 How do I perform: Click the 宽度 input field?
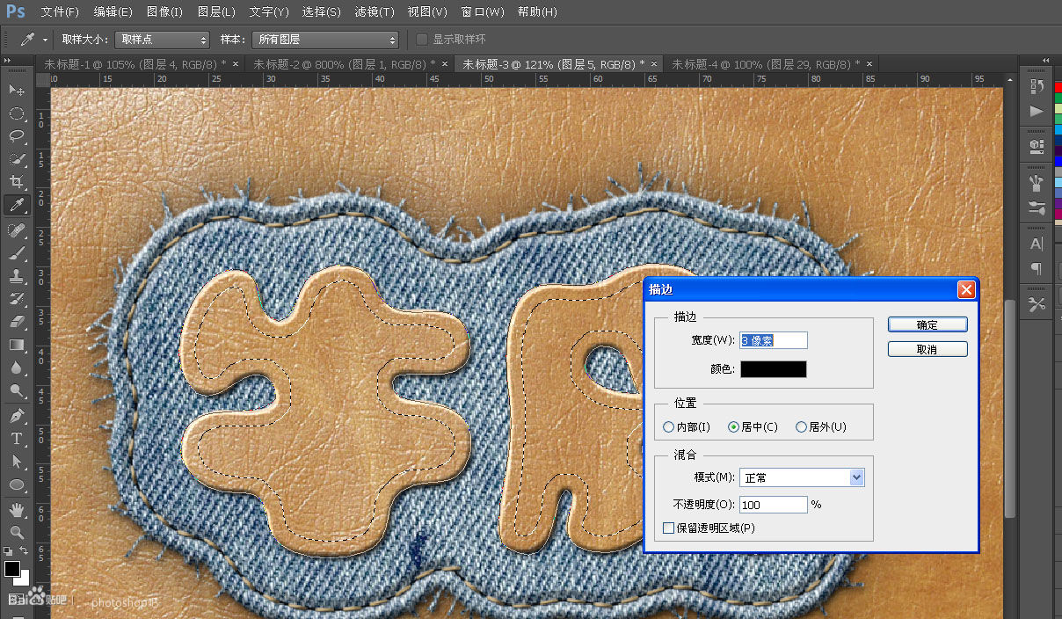(774, 340)
